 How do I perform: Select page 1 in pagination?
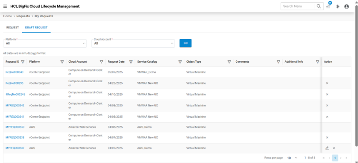335,158
